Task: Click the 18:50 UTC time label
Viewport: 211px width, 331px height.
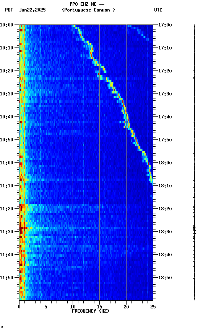Action: pyautogui.click(x=165, y=278)
